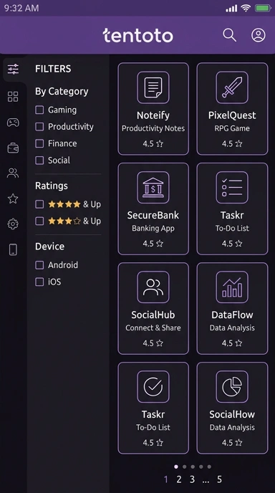Open the people sidebar icon
275x493 pixels.
pos(13,173)
